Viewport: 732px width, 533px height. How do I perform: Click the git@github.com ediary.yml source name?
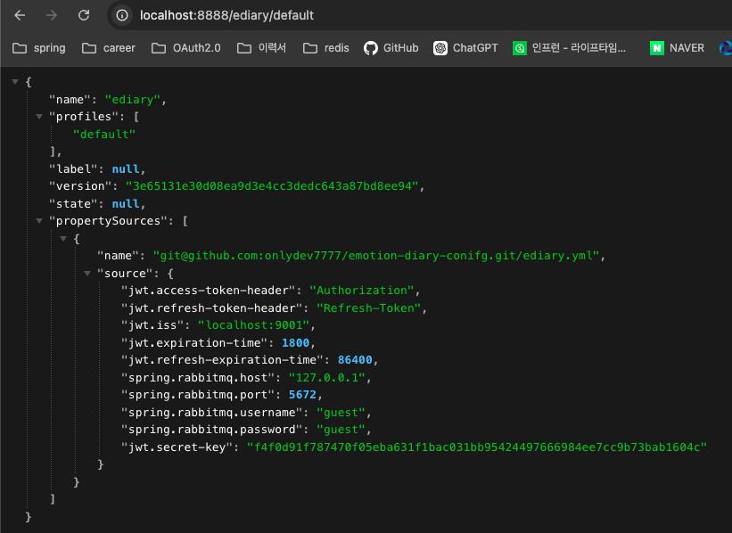click(x=376, y=256)
